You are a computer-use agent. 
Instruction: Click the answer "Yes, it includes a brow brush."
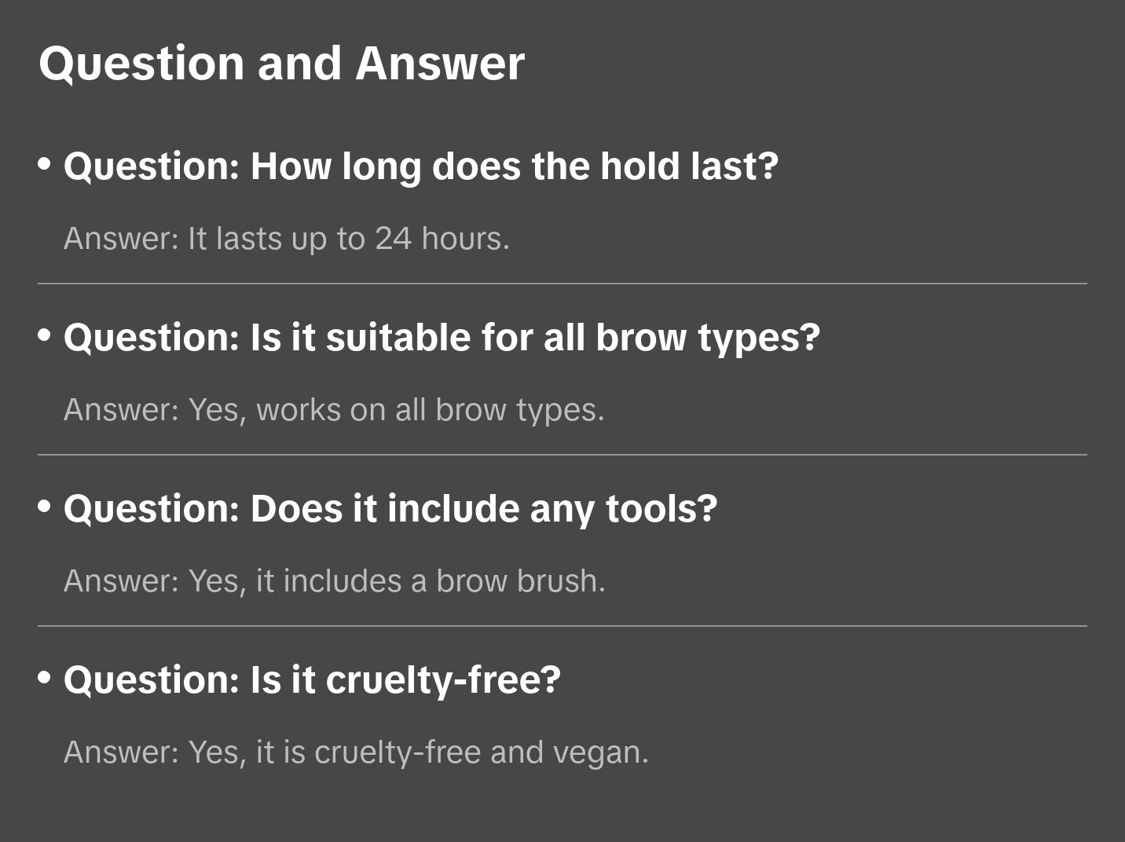(x=335, y=581)
